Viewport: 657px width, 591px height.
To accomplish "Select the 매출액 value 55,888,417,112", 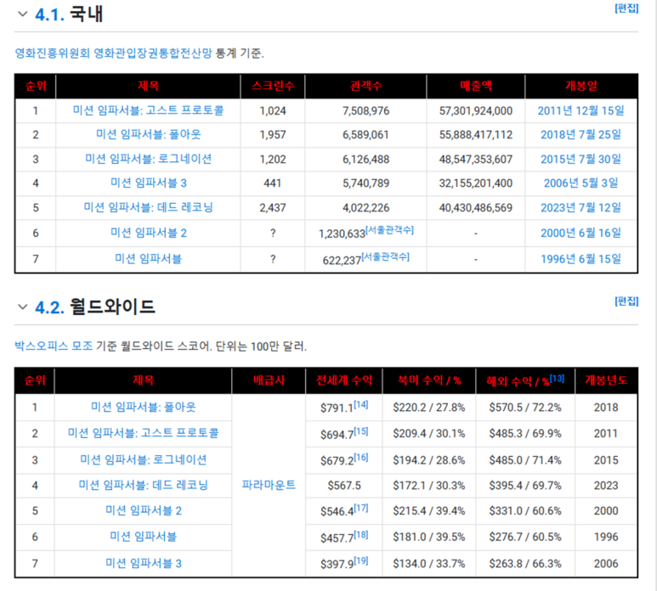I will click(476, 135).
